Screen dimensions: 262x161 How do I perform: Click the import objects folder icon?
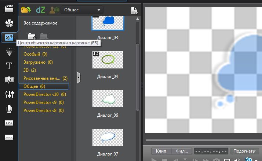[26, 10]
